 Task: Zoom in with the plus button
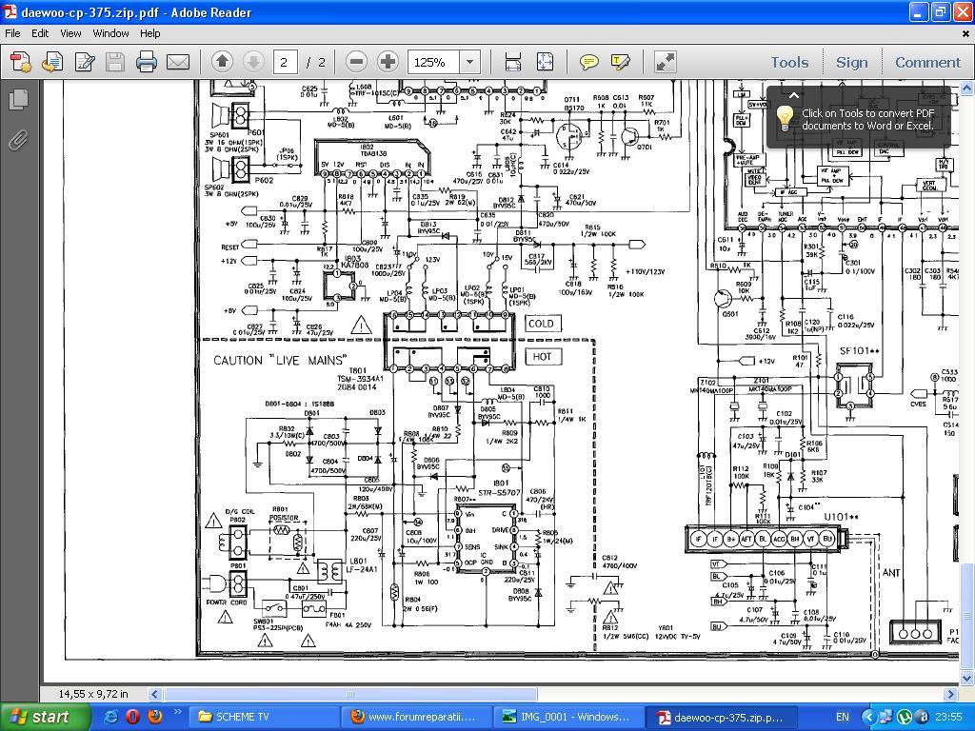(x=388, y=62)
